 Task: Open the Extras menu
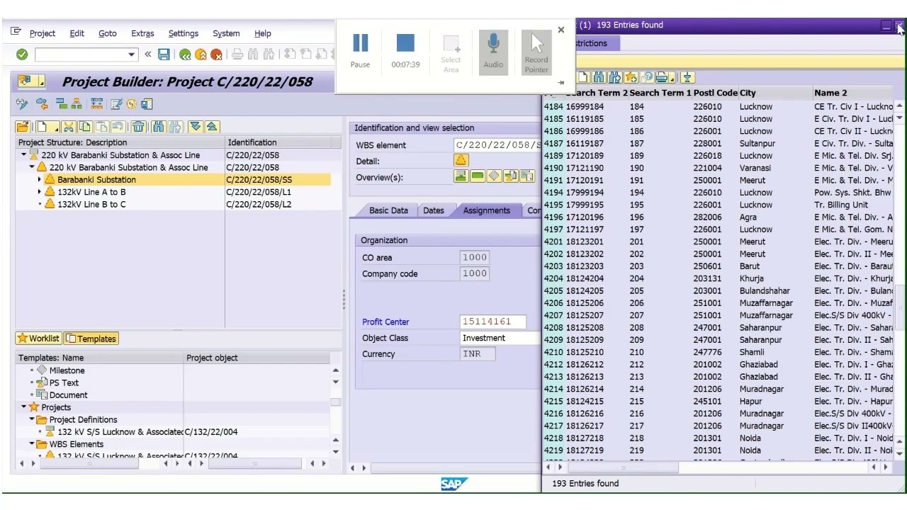[x=142, y=33]
